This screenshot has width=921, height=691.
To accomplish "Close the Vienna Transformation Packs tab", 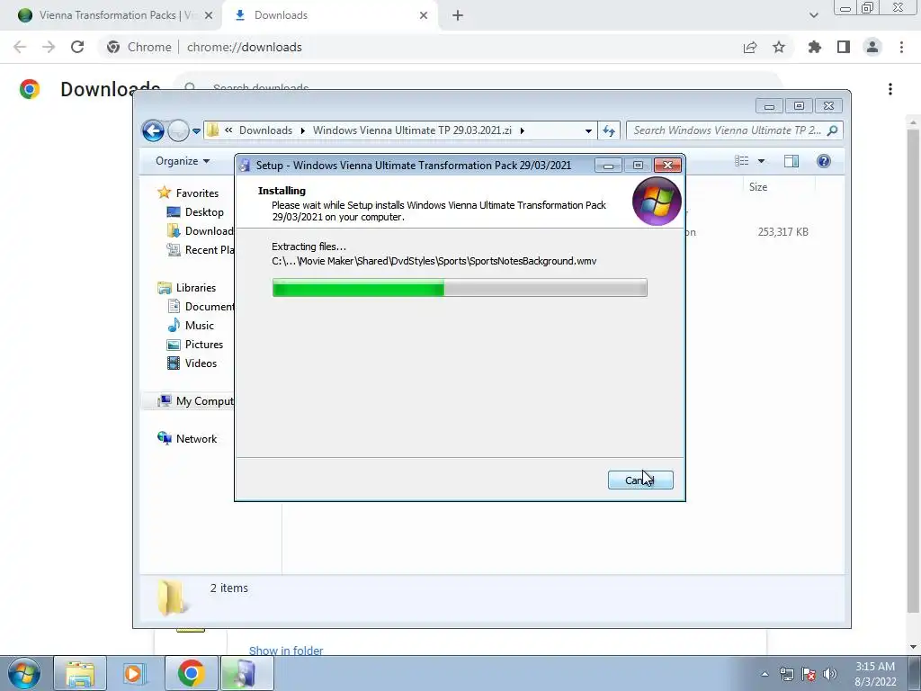I will tap(209, 15).
